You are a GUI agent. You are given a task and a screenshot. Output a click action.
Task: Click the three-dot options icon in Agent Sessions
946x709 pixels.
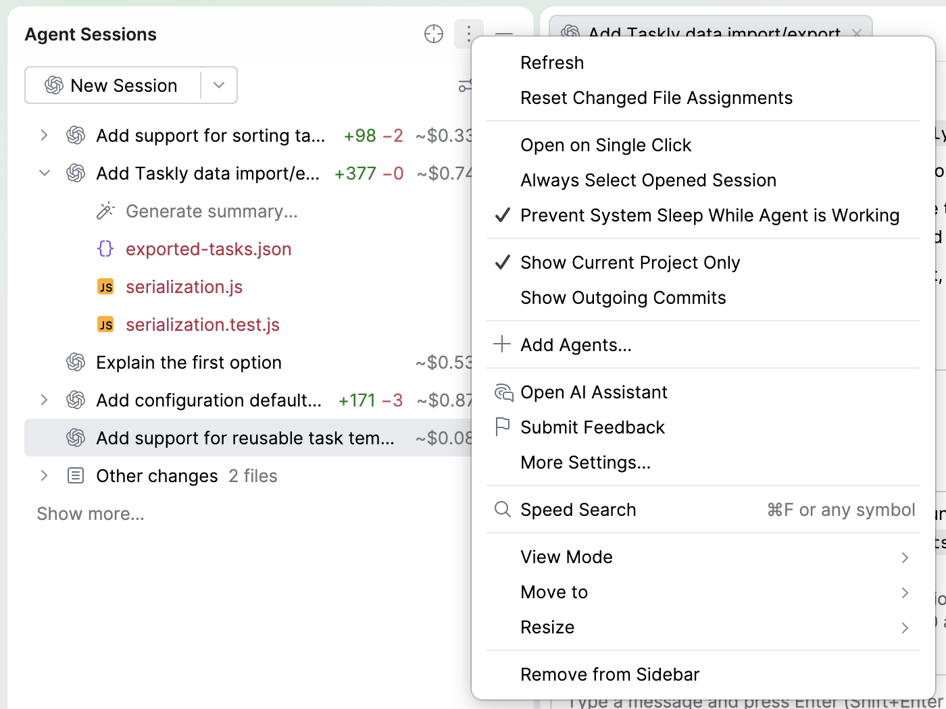468,34
